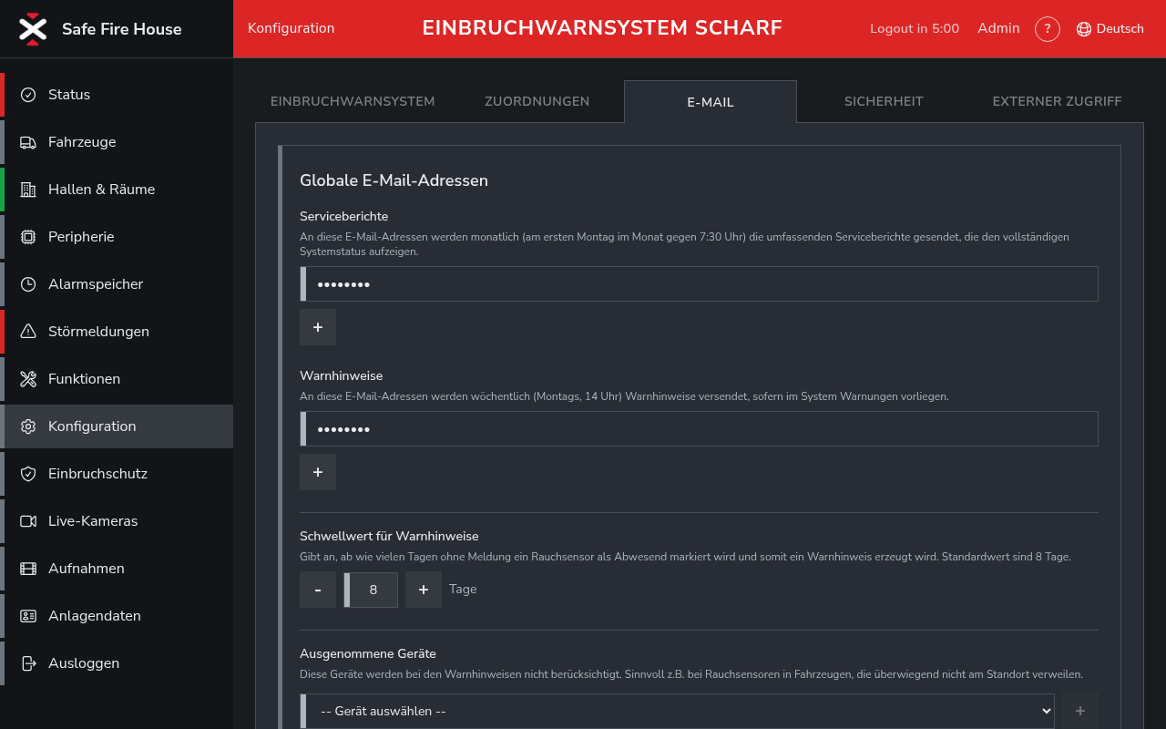
Task: Select the E-Mail tab
Action: click(x=711, y=102)
